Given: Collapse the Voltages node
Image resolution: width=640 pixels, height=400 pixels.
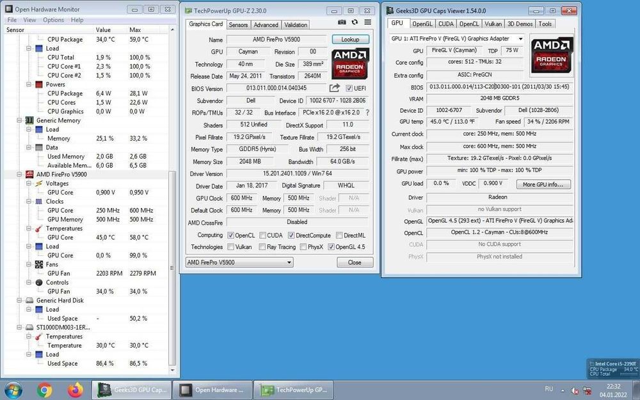Looking at the screenshot, I should 29,184.
